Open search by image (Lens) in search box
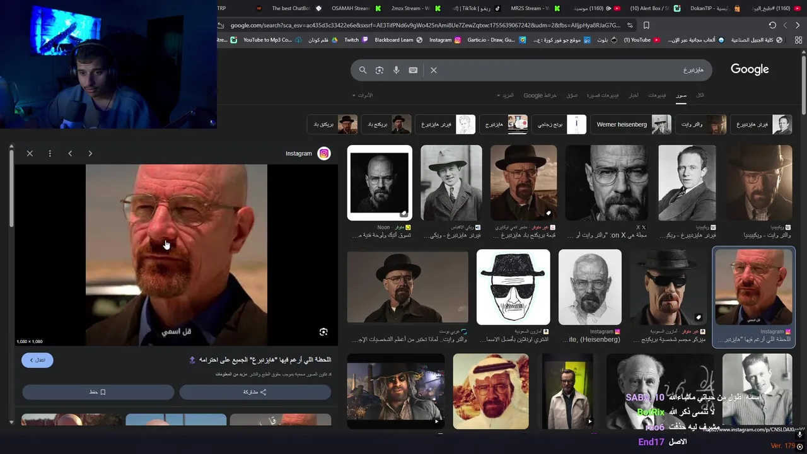Image resolution: width=807 pixels, height=454 pixels. (380, 70)
